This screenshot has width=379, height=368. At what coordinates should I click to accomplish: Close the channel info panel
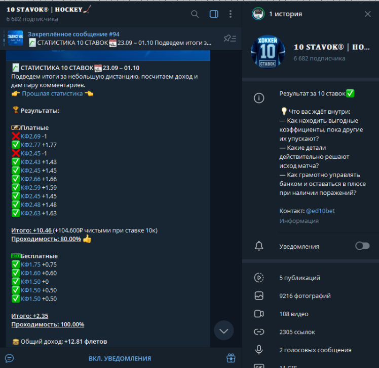(x=367, y=14)
